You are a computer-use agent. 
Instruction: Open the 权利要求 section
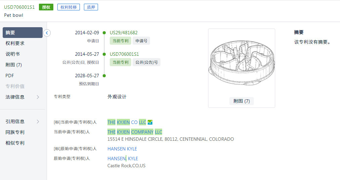tap(15, 43)
